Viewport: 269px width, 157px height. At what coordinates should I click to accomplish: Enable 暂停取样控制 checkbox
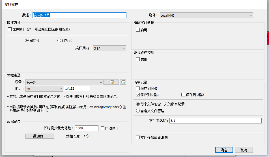pyautogui.click(x=138, y=59)
